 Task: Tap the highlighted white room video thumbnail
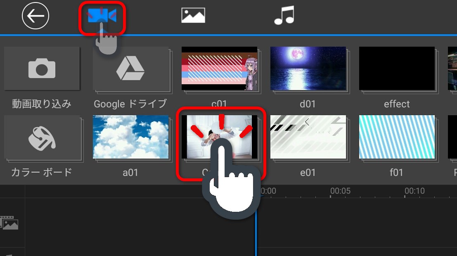coord(219,137)
